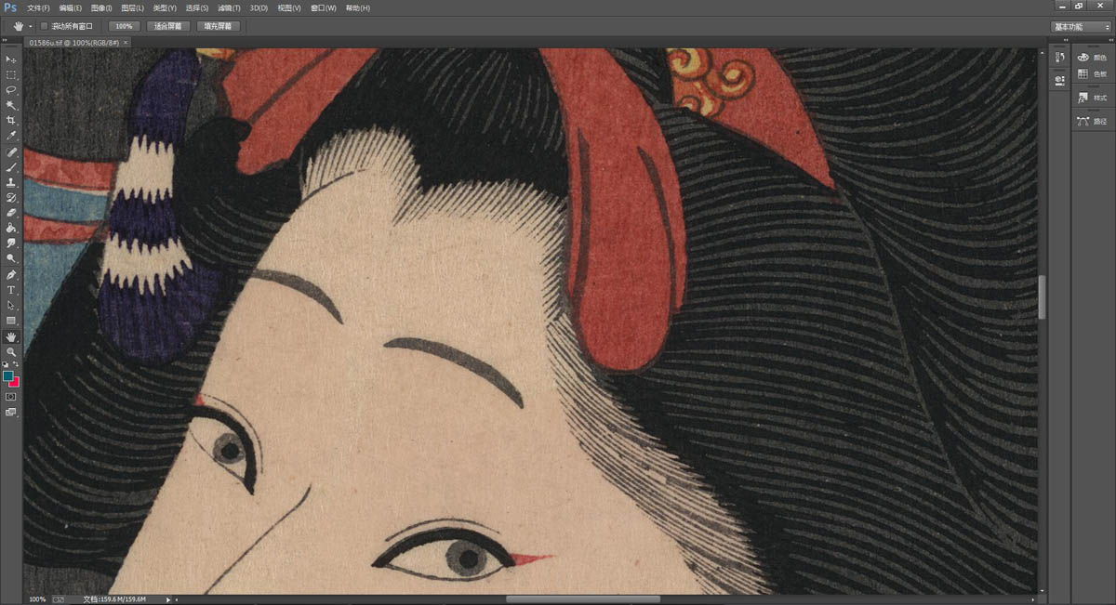
Task: Select the Magic Wand tool
Action: 11,105
